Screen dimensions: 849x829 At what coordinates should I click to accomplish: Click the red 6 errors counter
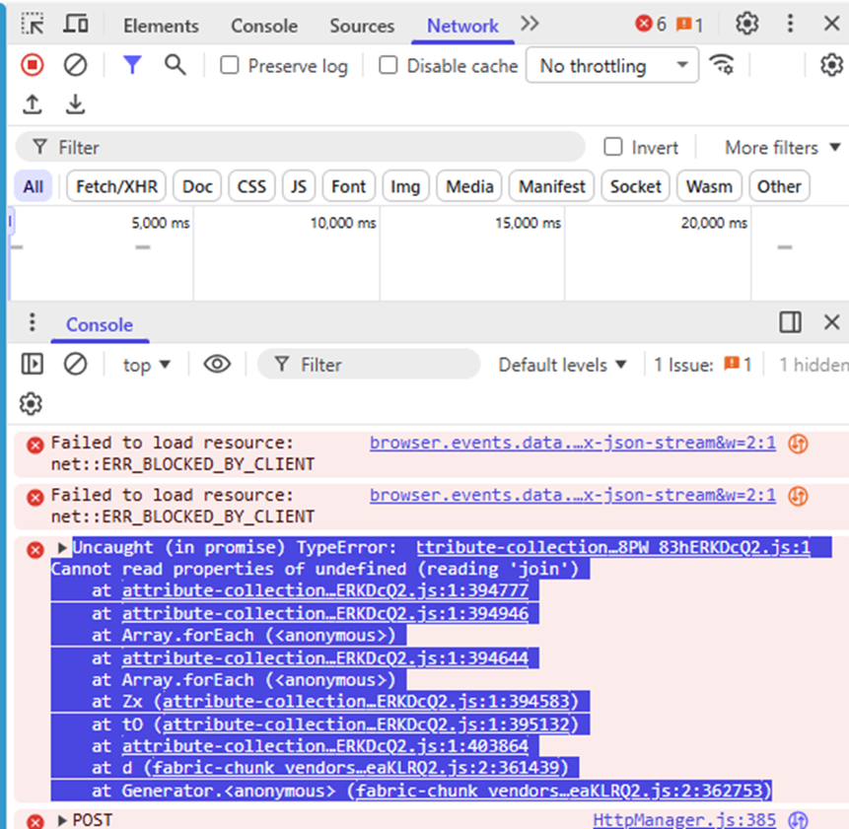[x=650, y=25]
